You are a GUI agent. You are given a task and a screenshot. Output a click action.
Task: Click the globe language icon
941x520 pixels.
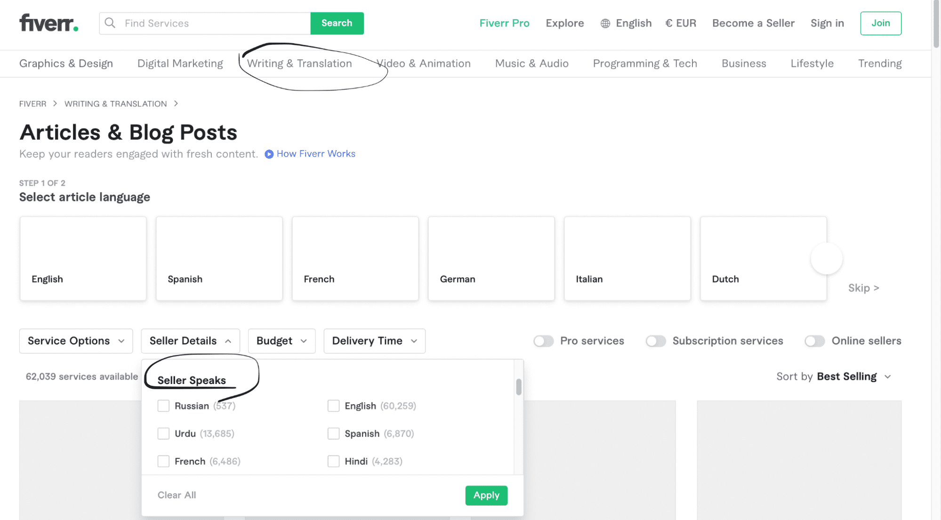(605, 24)
